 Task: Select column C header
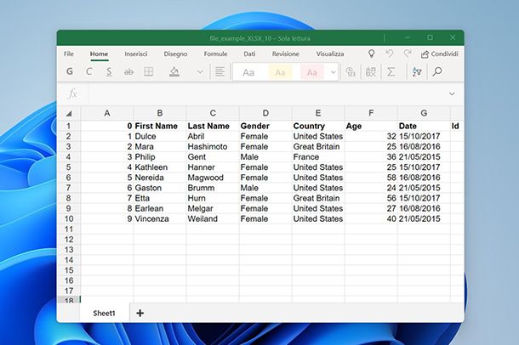point(213,113)
